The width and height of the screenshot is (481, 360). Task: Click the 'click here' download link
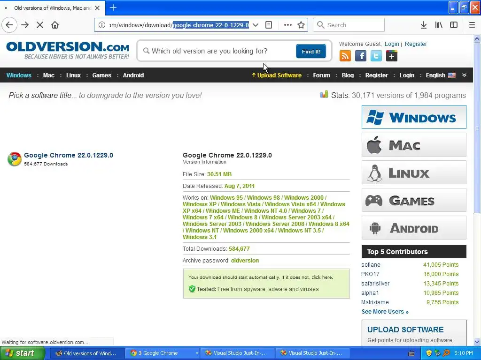pyautogui.click(x=322, y=277)
